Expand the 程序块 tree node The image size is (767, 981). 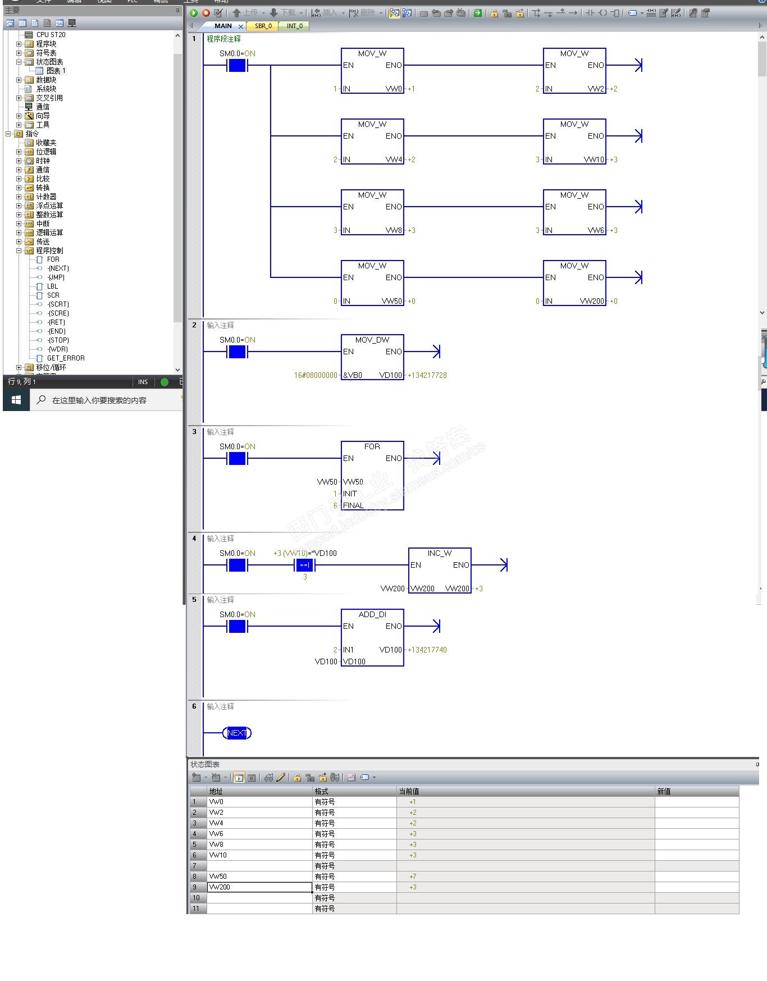point(19,44)
